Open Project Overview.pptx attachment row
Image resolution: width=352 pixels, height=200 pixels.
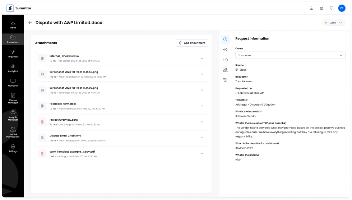tap(64, 120)
